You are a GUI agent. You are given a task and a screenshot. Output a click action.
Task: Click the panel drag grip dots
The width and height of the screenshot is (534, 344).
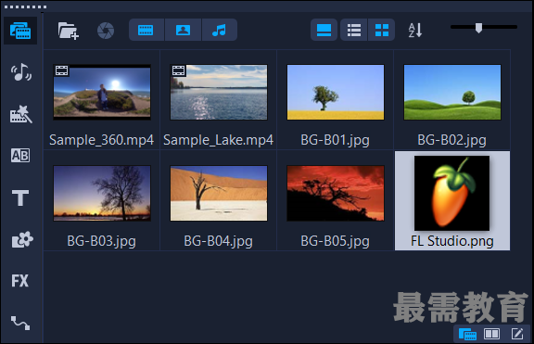26,6
